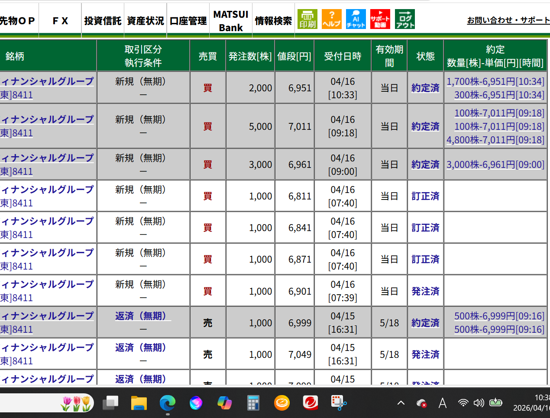Open the Calculator app in taskbar
Viewport: 550px width, 418px height.
[253, 403]
